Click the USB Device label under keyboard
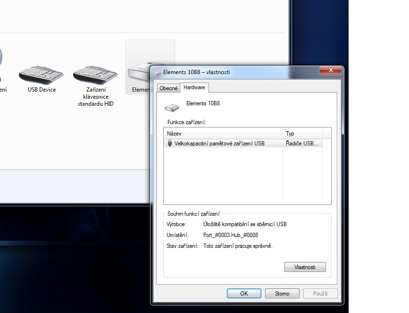409x313 pixels. click(42, 90)
